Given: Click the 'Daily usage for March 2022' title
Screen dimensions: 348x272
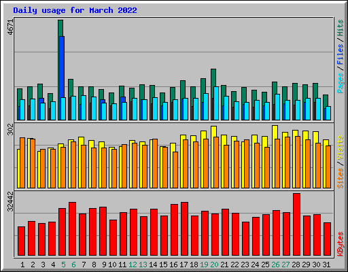Looking at the screenshot, I should click(x=75, y=10).
